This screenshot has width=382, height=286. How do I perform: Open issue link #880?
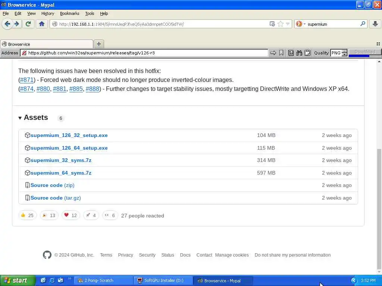pyautogui.click(x=43, y=89)
